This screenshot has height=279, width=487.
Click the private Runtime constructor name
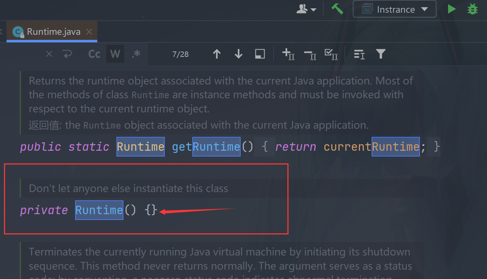coord(99,210)
